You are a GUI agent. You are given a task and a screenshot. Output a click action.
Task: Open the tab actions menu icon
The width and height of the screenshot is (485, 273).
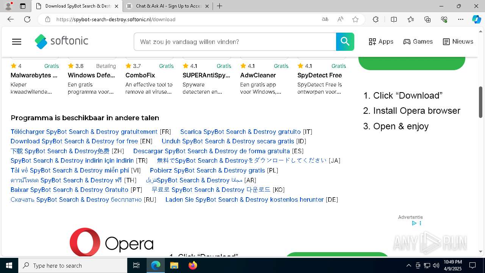(23, 6)
